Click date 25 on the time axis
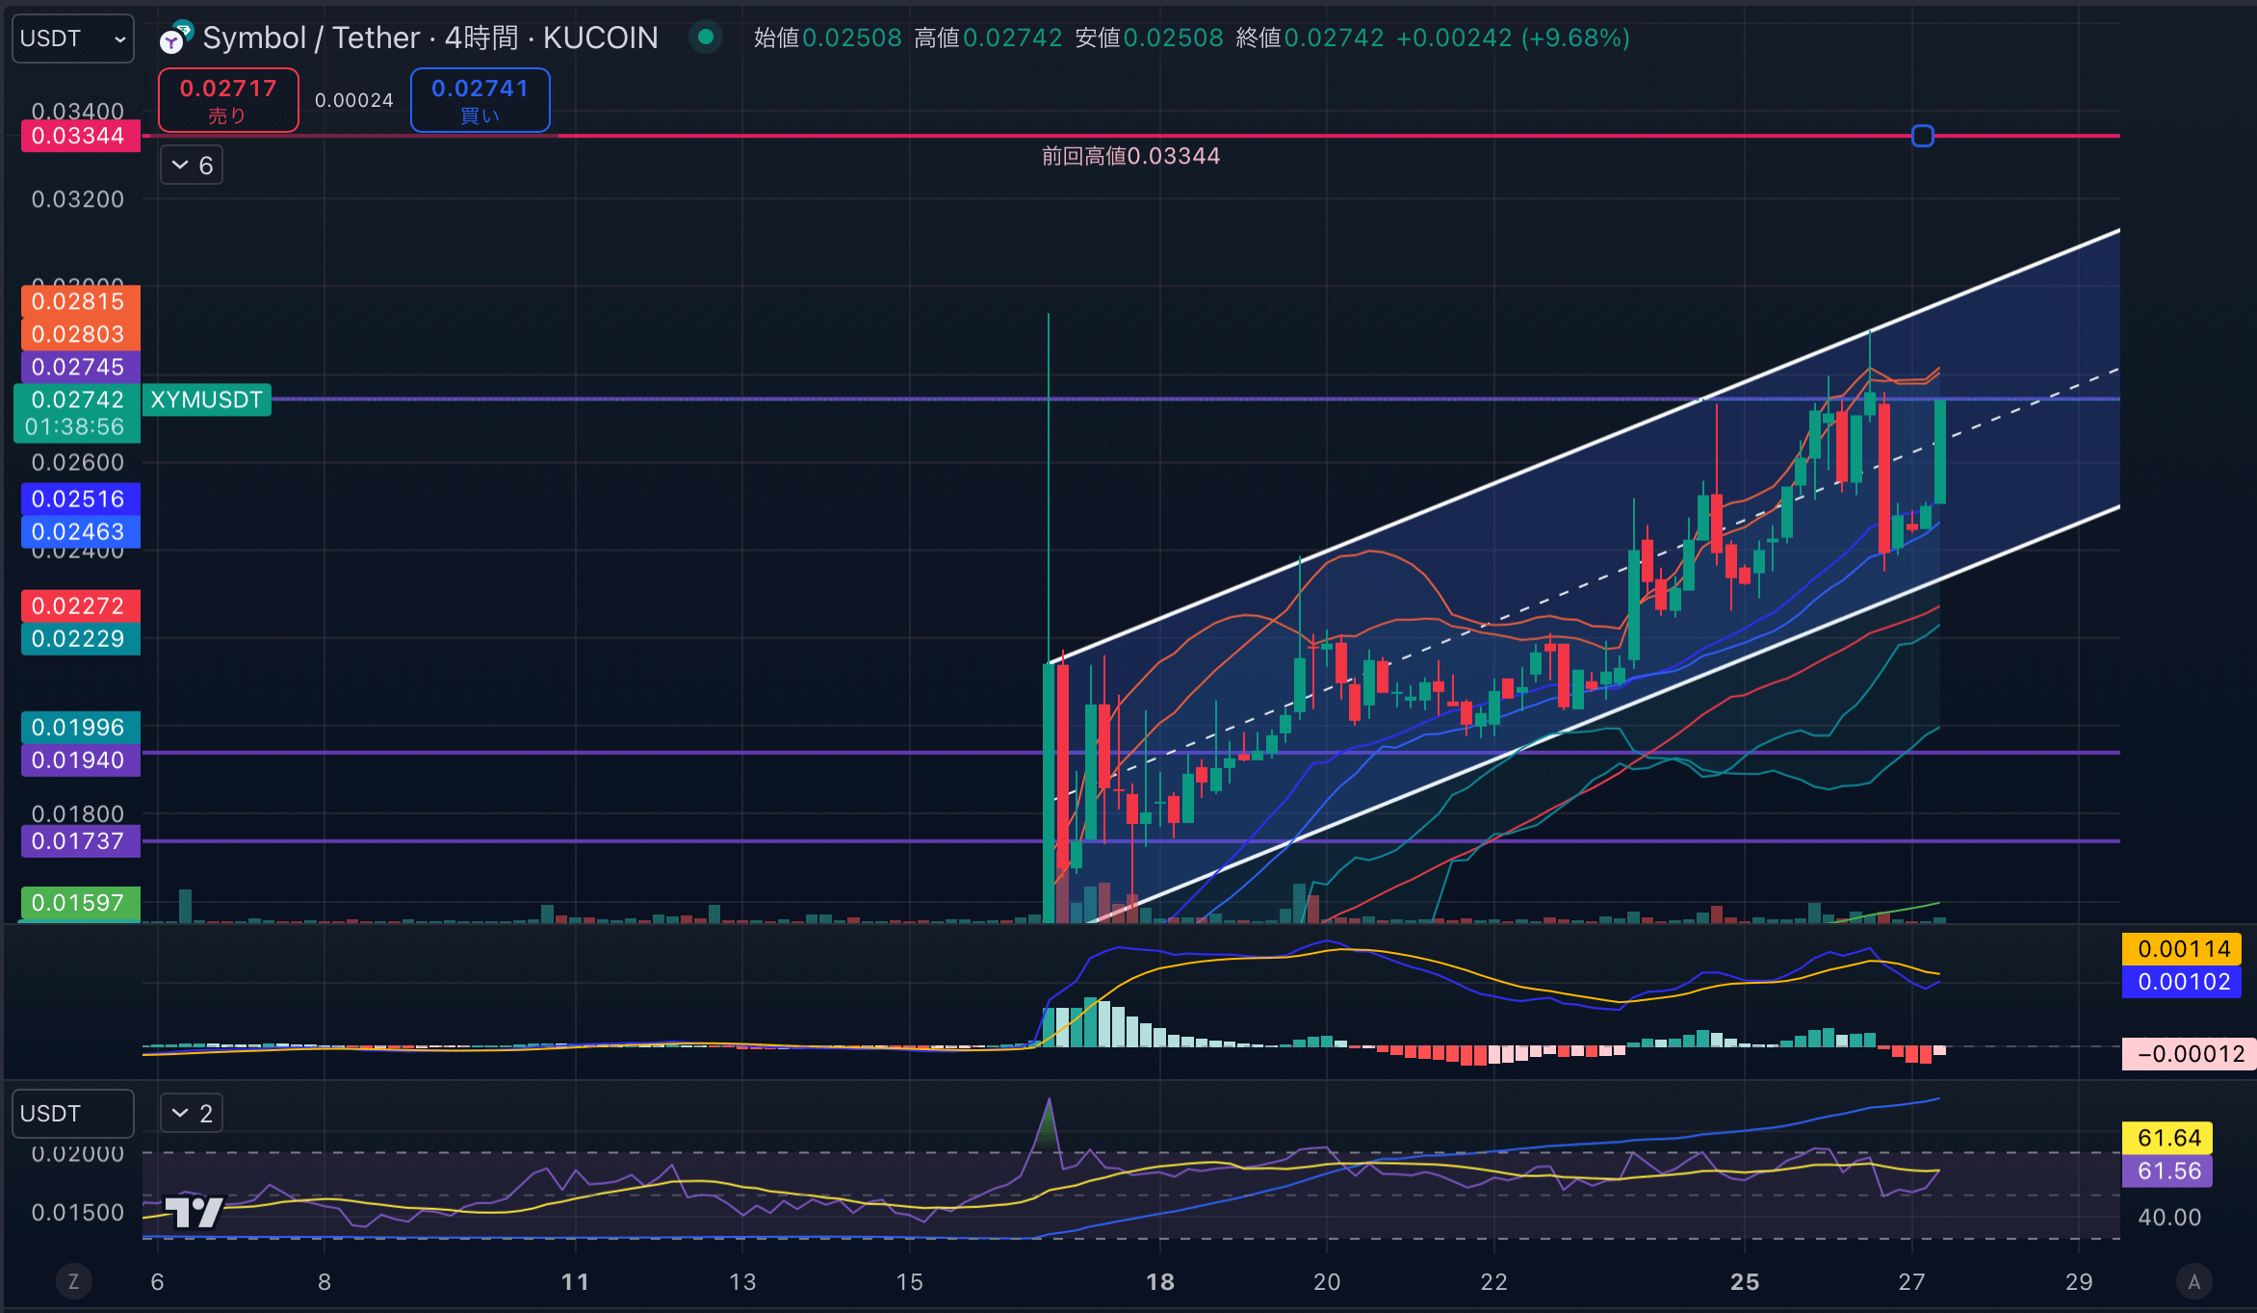Screen dimensions: 2257x1313 point(1745,1281)
